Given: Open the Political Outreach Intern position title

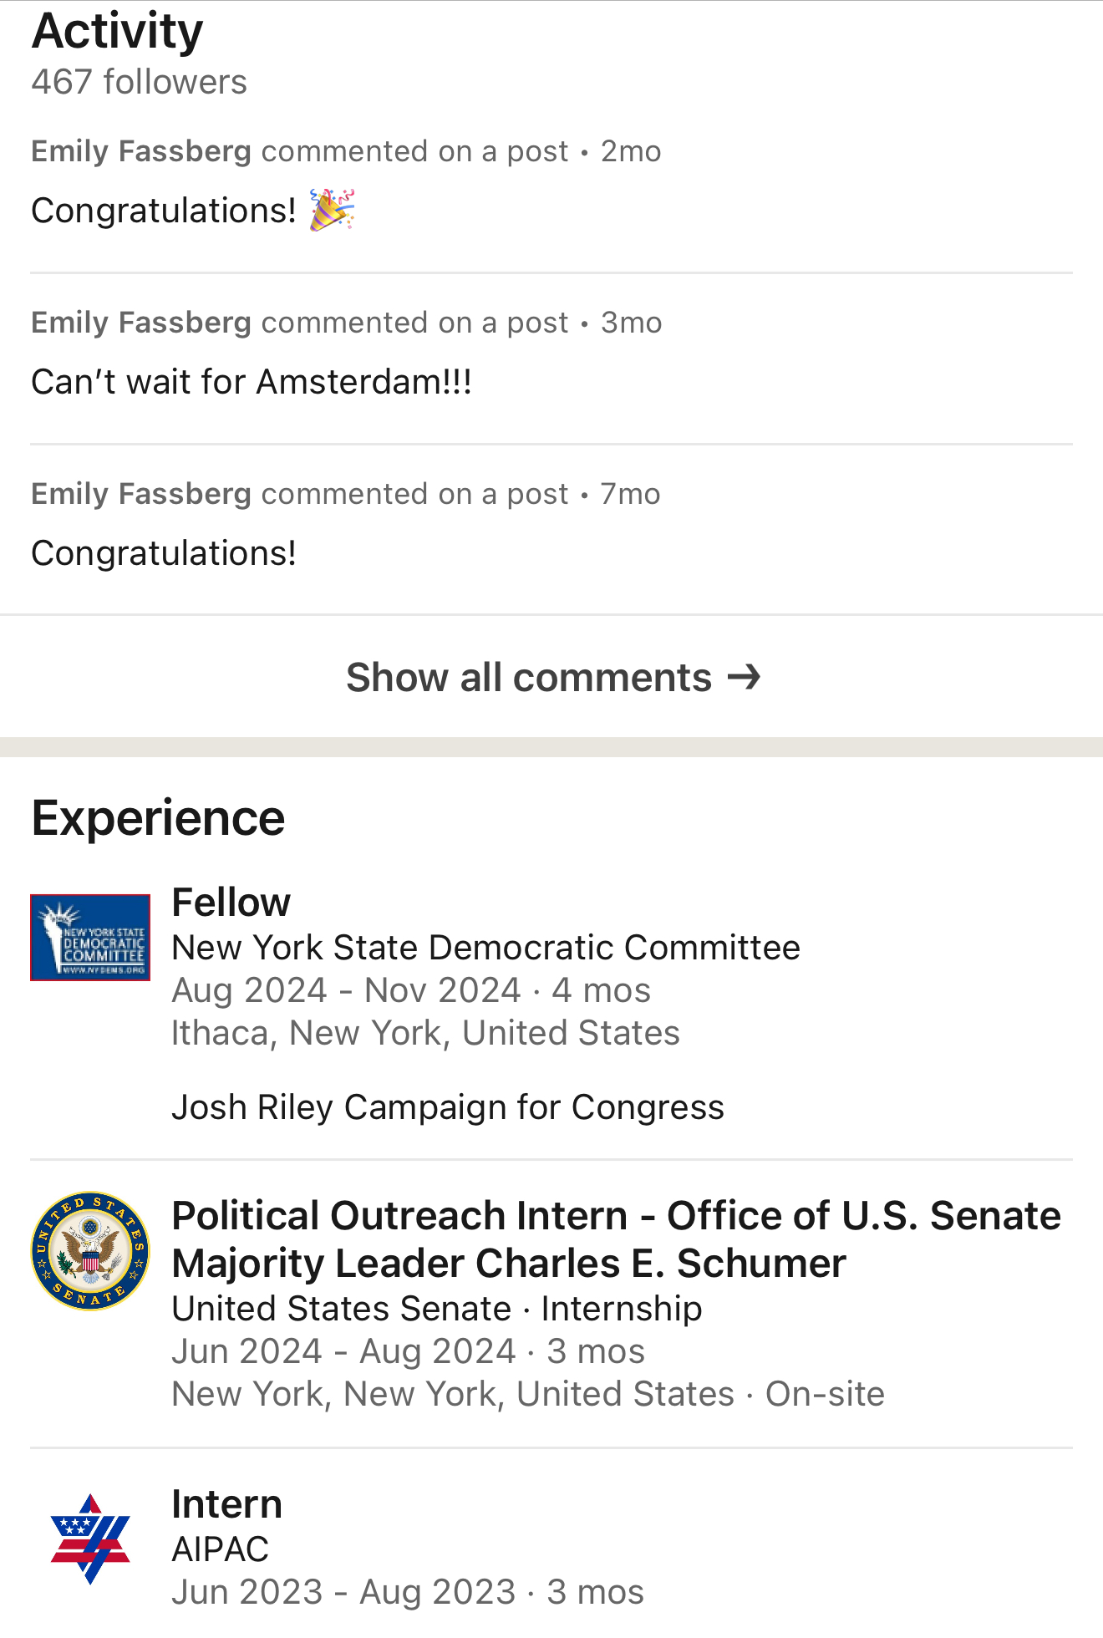Looking at the screenshot, I should pos(616,1239).
